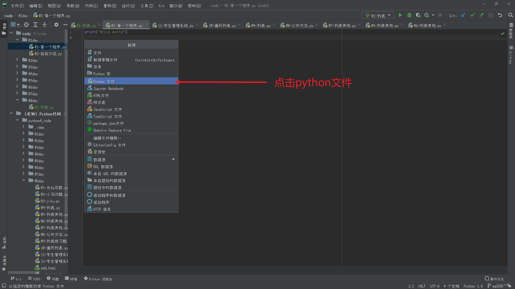Viewport: 515px width, 289px height.
Task: Collapse the cody project root
Action: coord(11,33)
